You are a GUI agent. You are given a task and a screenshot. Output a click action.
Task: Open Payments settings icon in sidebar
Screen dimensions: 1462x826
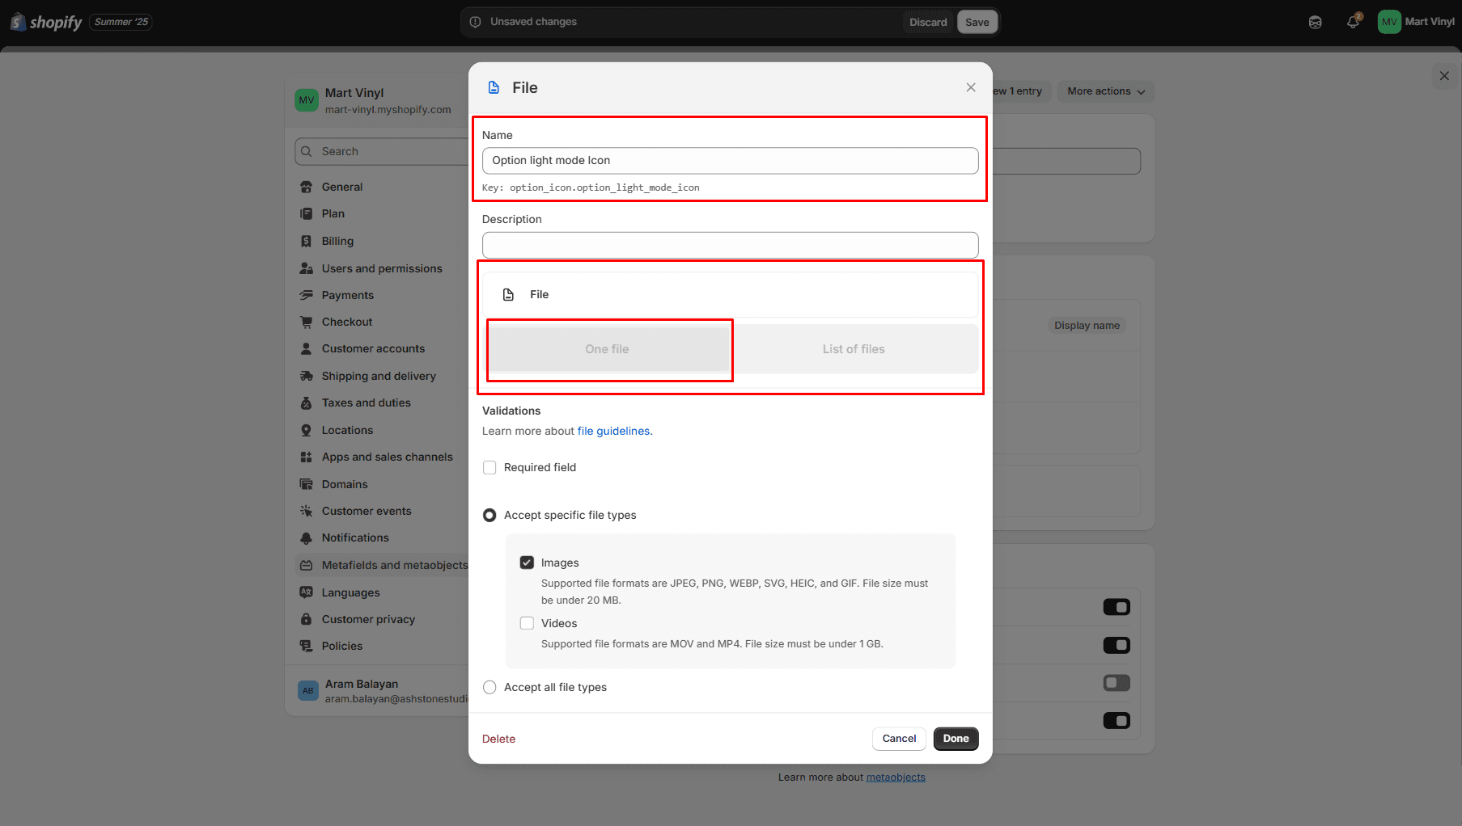306,295
